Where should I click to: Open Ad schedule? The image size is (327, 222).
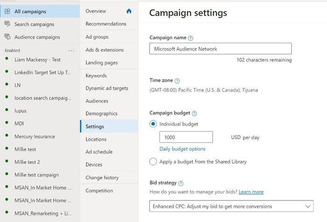99,152
